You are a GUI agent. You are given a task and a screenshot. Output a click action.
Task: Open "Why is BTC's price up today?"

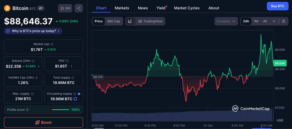[33, 31]
